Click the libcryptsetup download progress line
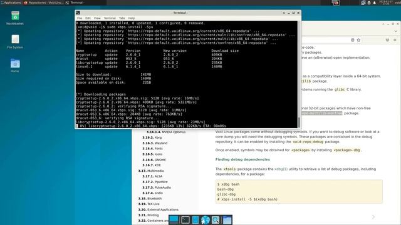The height and width of the screenshot is (225, 401). tap(151, 126)
